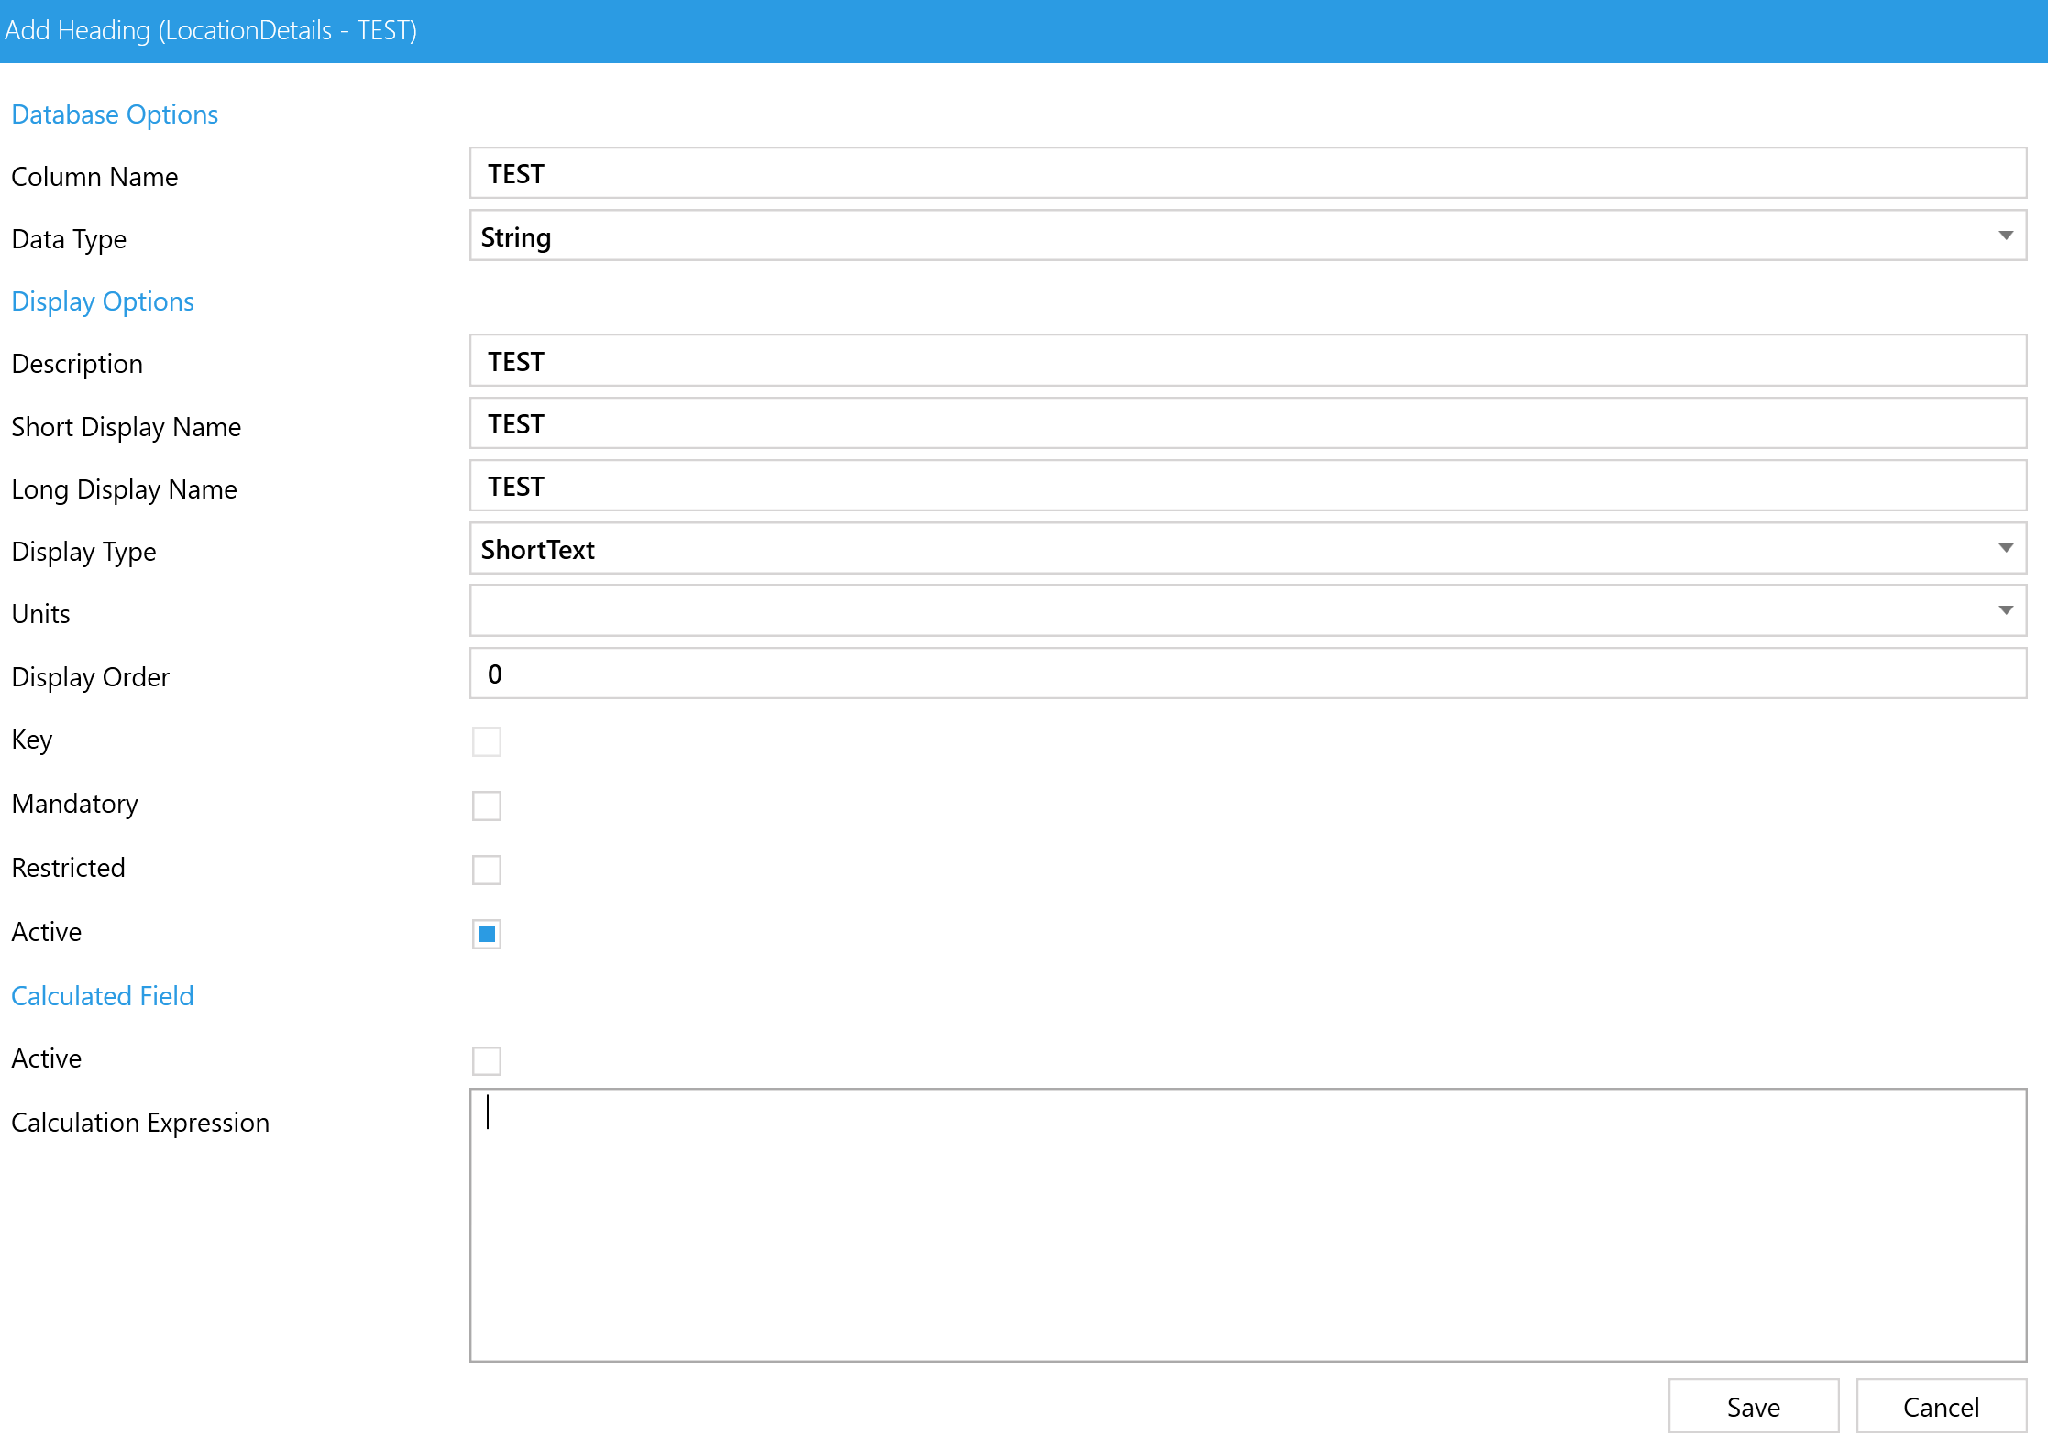2048x1447 pixels.
Task: Open the Data Type dropdown
Action: point(1247,236)
